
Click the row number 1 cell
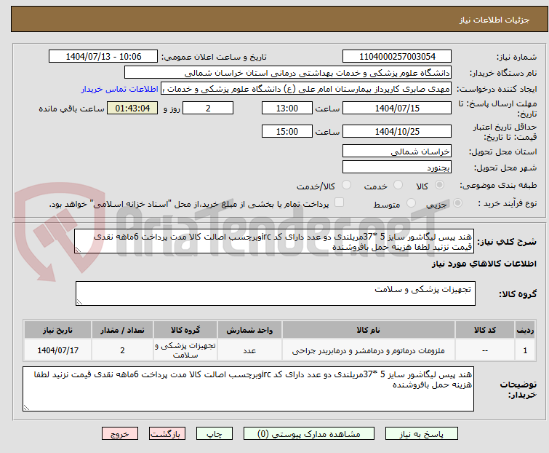point(525,350)
